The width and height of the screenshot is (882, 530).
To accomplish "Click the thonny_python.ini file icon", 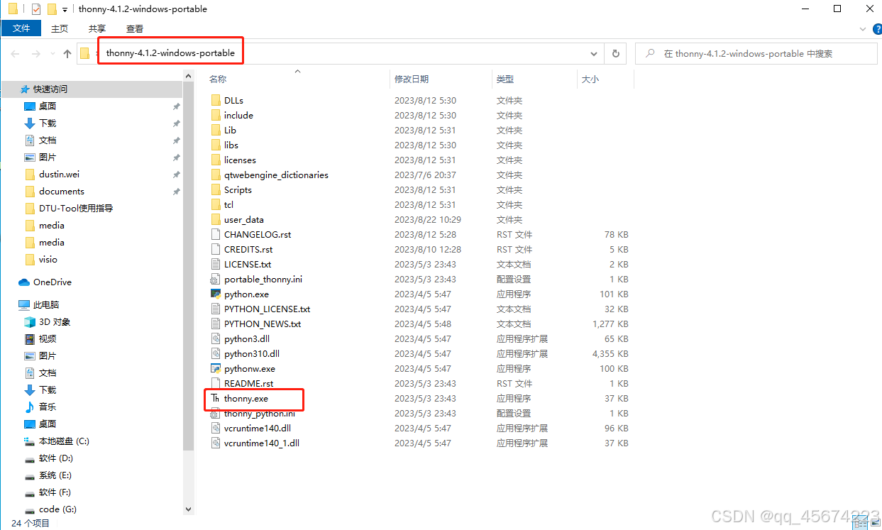I will click(216, 413).
